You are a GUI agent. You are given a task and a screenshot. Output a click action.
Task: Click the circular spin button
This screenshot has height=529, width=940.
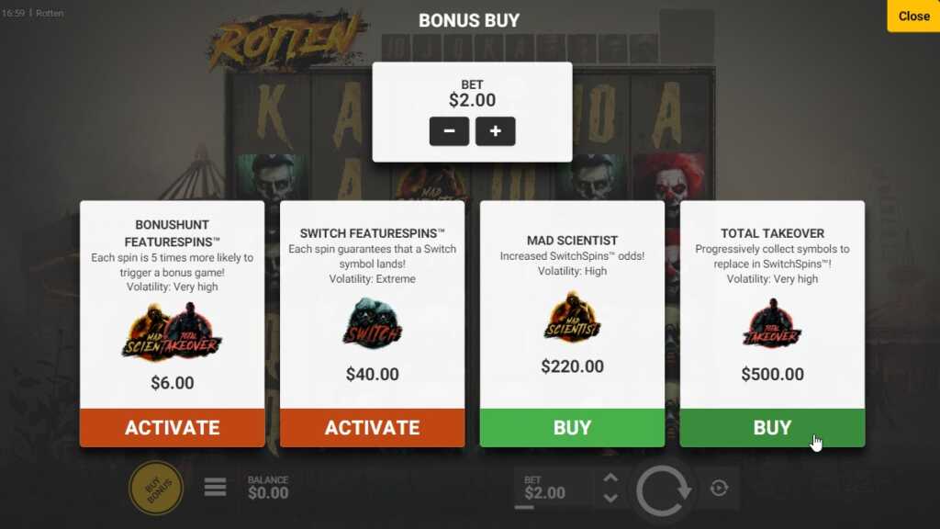click(664, 490)
